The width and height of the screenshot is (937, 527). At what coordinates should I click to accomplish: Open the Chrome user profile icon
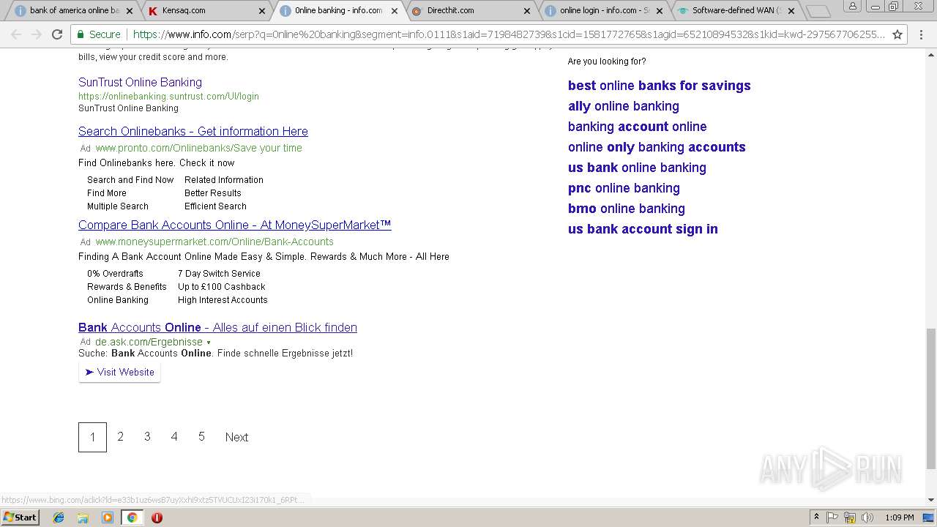pos(853,6)
